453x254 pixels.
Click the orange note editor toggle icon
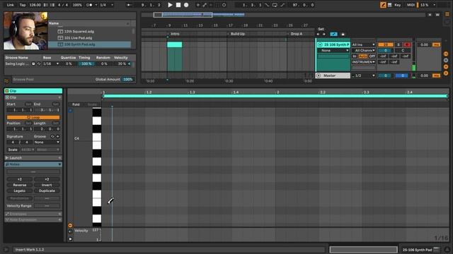pyautogui.click(x=70, y=225)
